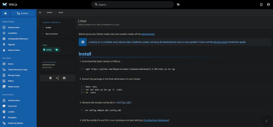Image resolution: width=273 pixels, height=127 pixels.
Task: Open the Configuration Reference link in step 4
Action: coord(156,120)
